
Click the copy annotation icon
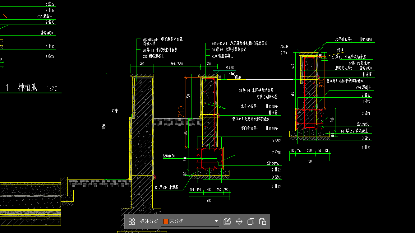click(x=251, y=221)
